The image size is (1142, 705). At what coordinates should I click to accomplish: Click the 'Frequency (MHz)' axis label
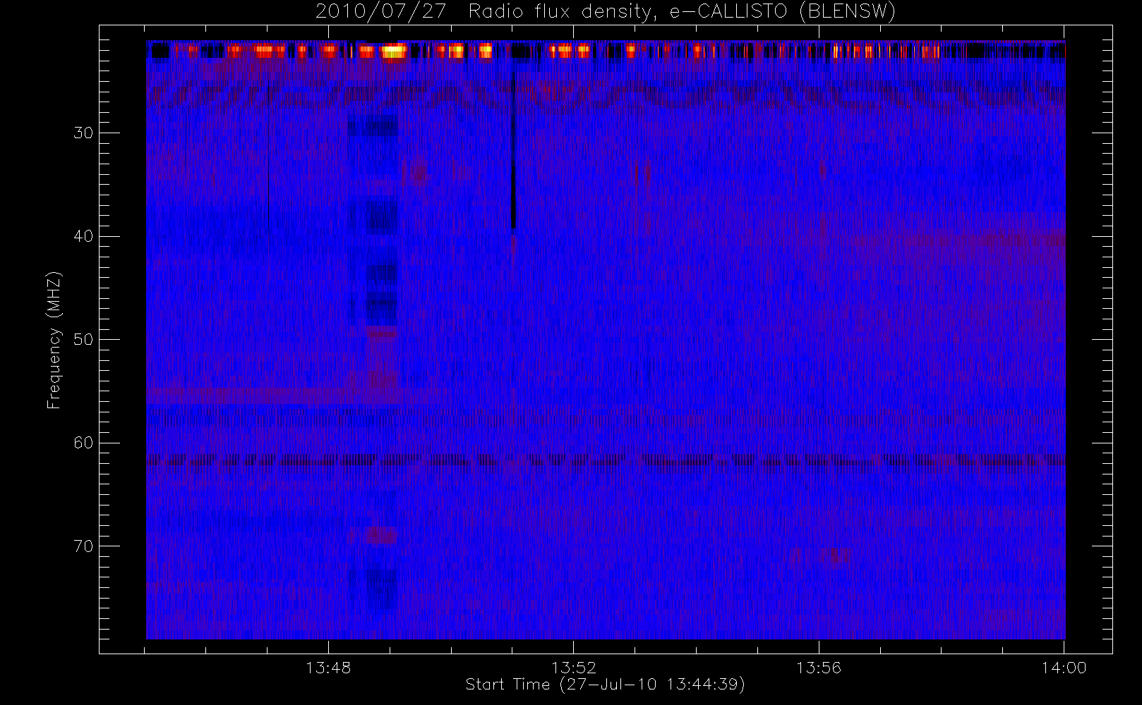[54, 340]
